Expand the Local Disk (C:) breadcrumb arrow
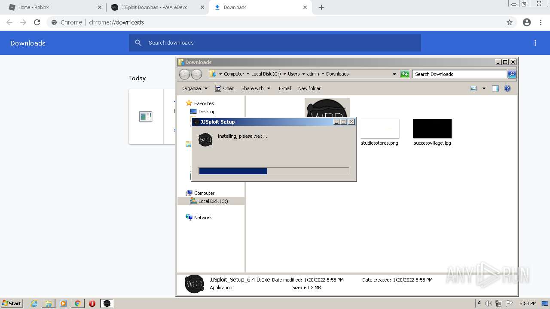 284,74
